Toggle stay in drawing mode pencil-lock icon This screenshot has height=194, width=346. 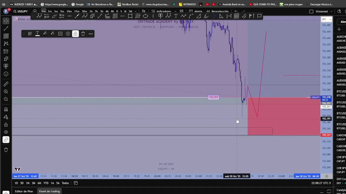[6, 117]
